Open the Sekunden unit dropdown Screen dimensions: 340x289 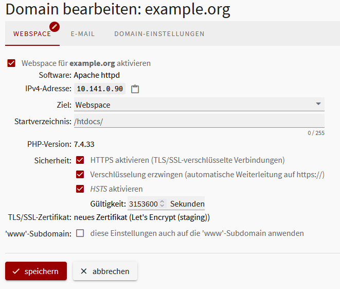point(187,204)
